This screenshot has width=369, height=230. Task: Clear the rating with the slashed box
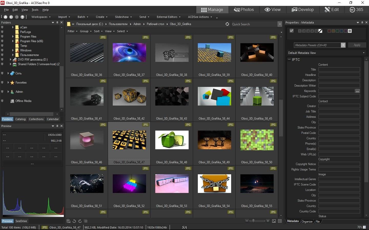pos(320,31)
